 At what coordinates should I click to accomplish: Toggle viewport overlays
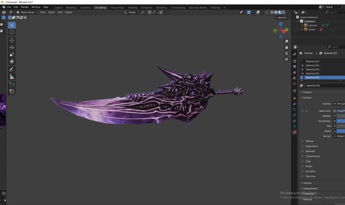tap(258, 12)
